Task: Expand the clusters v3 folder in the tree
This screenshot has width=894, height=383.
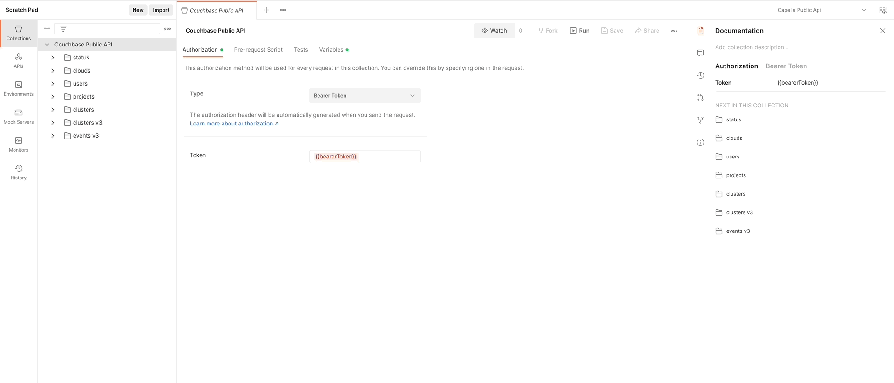Action: point(53,123)
